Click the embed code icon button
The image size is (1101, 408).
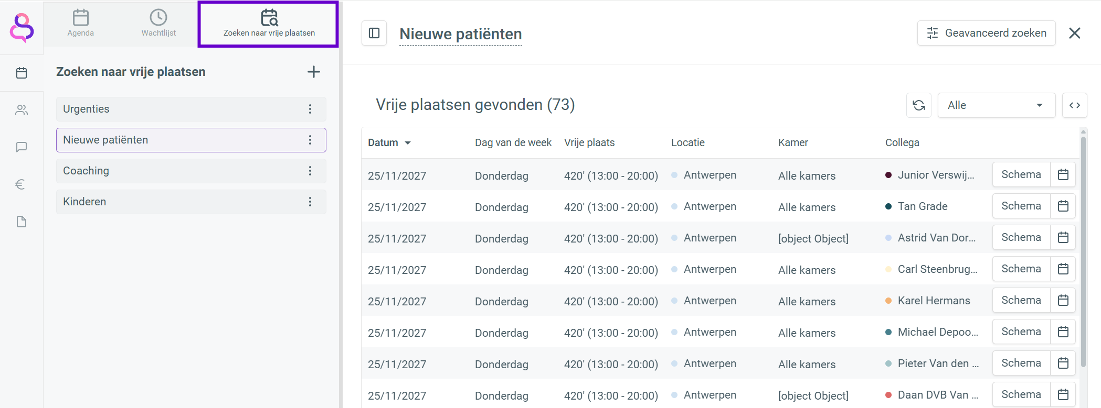(x=1074, y=105)
